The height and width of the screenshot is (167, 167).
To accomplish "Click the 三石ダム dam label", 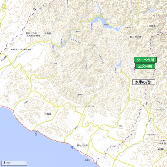I will point(116,70).
